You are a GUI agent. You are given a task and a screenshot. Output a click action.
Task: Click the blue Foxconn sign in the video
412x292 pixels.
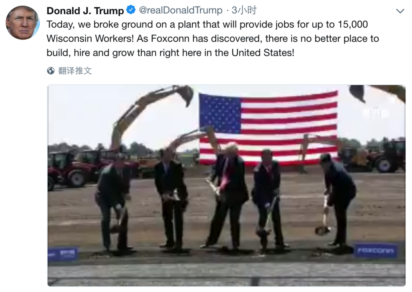point(375,251)
